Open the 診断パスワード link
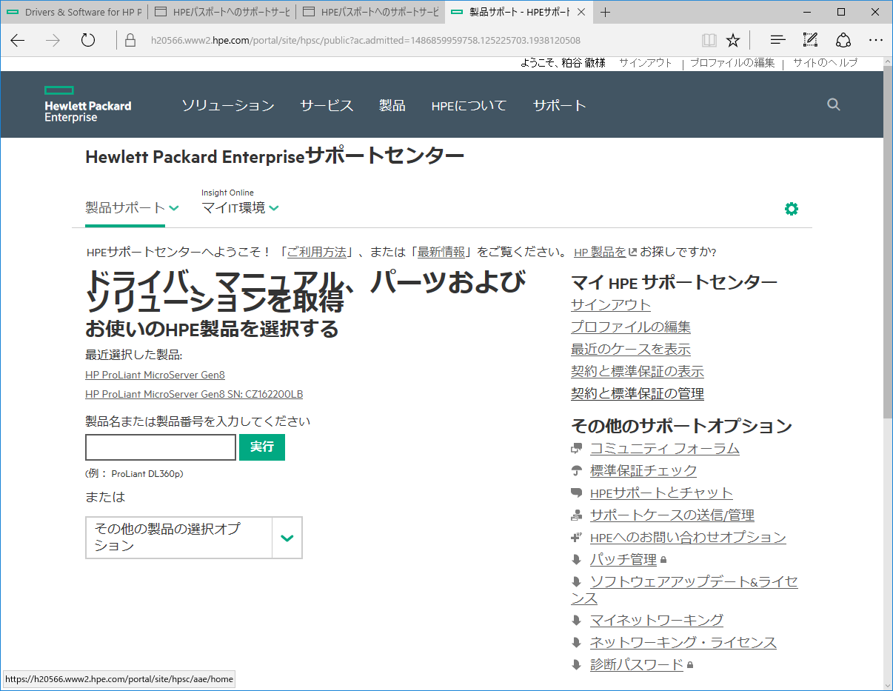Screen dimensions: 893x691 (637, 665)
